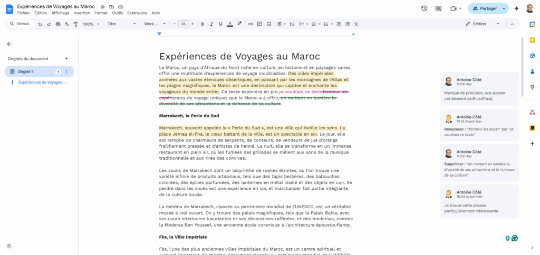Open version history clock icon
This screenshot has width=540, height=255.
425,8
